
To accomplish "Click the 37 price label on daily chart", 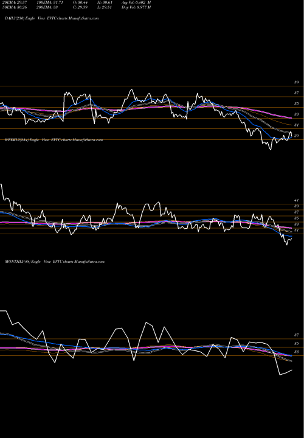I will 297,93.
